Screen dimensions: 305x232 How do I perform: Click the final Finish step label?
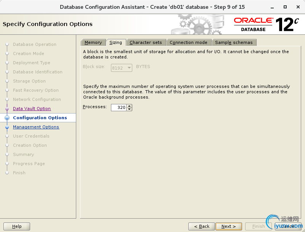[x=19, y=173]
